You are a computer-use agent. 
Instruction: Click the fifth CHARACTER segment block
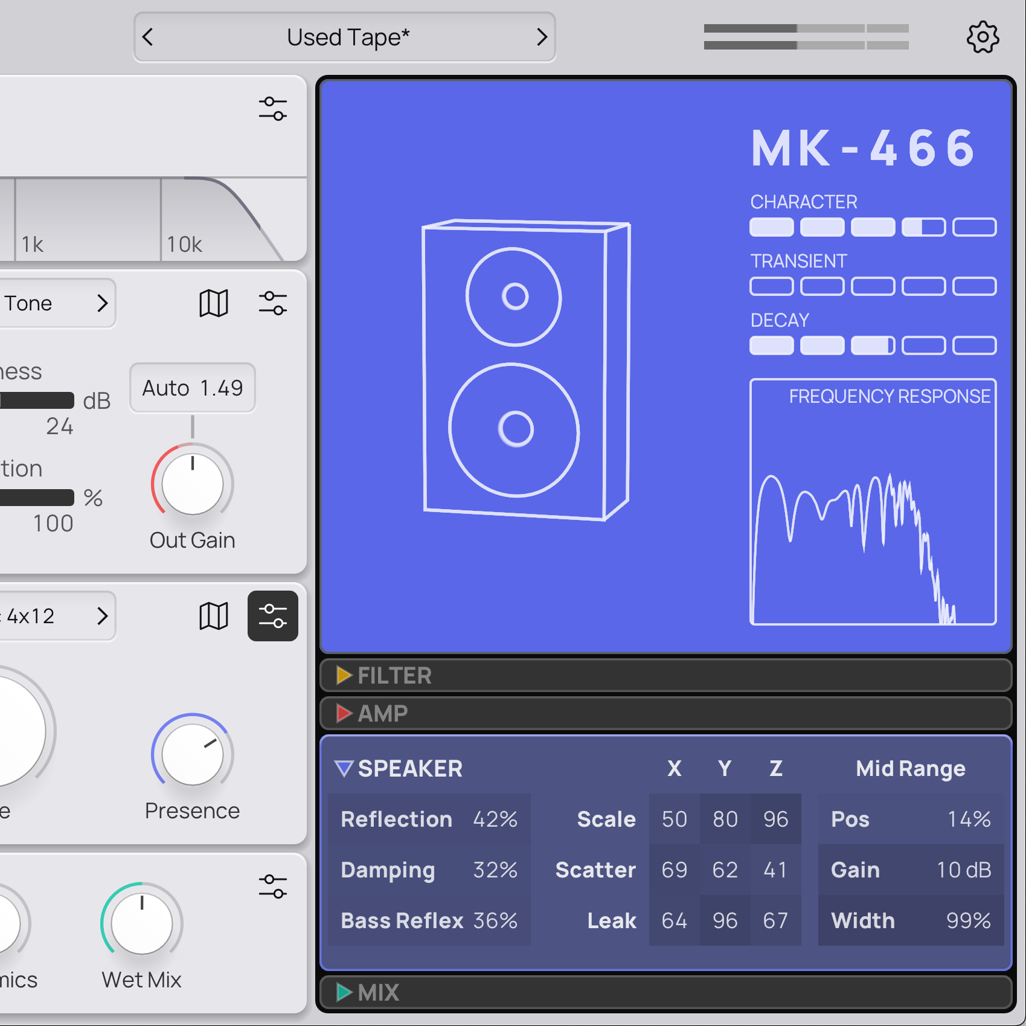tap(974, 227)
